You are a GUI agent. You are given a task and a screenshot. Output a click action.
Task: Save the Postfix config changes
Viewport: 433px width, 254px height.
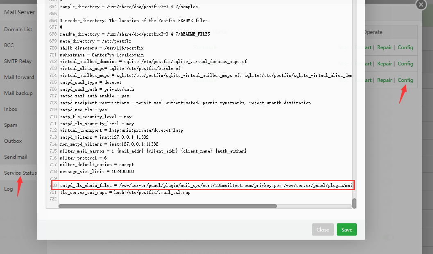pos(347,229)
